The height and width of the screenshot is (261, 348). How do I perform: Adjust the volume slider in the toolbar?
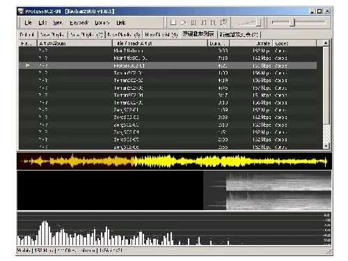(x=249, y=23)
